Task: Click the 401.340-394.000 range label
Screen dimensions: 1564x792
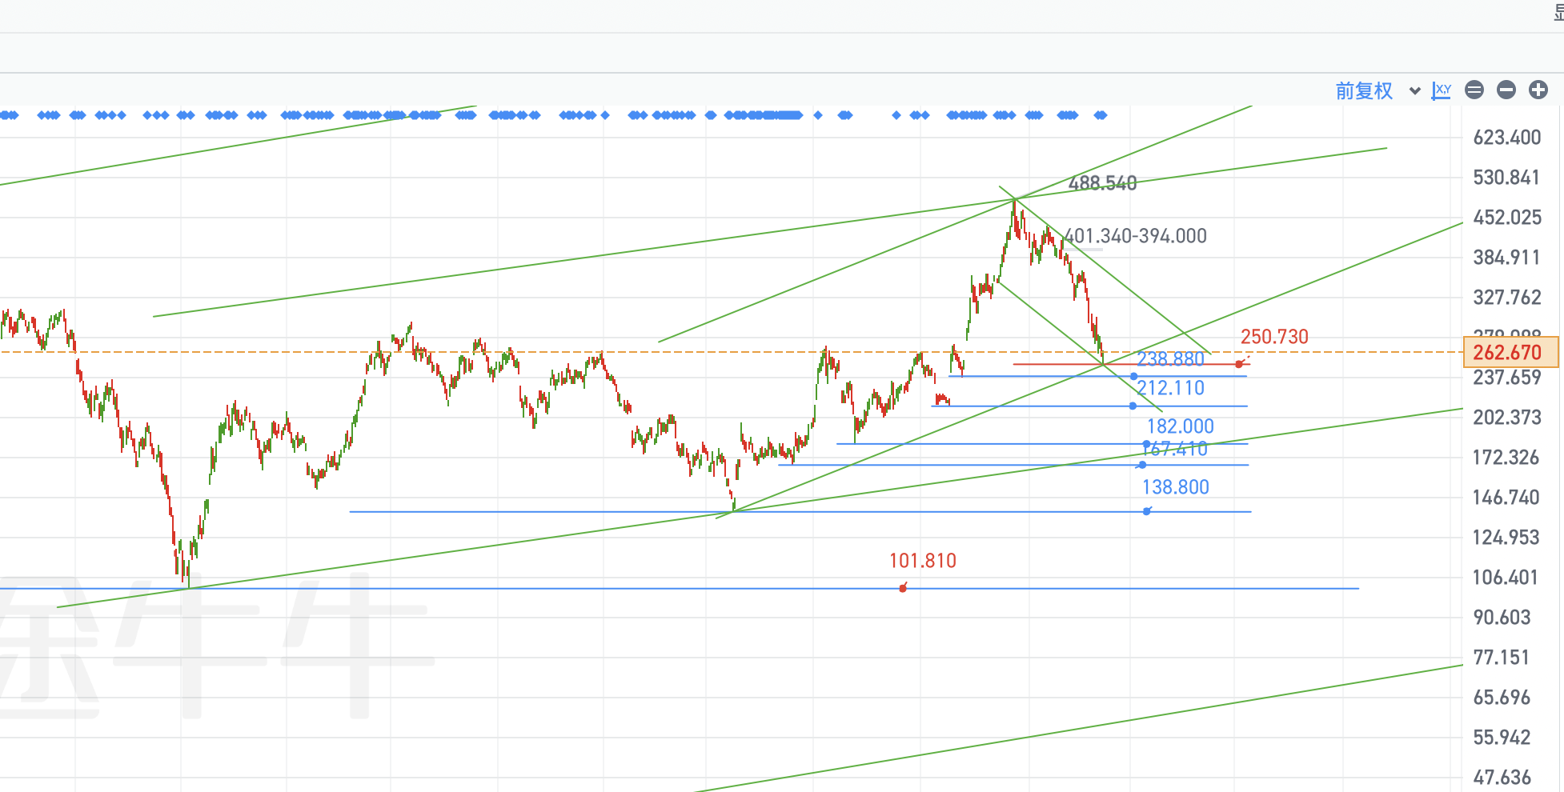Action: [1135, 236]
